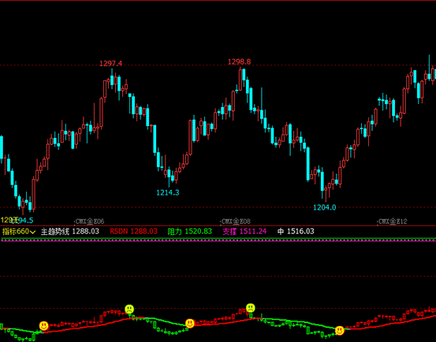Click the 1298.8 peak price label

click(x=239, y=61)
